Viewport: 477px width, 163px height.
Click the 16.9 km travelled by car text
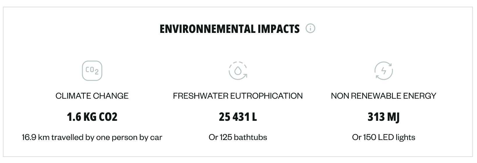tap(92, 137)
